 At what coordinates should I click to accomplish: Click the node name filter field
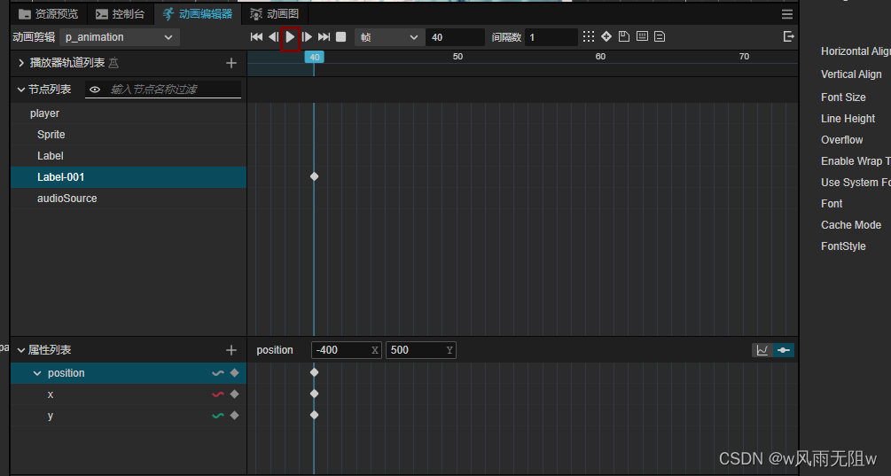click(173, 90)
